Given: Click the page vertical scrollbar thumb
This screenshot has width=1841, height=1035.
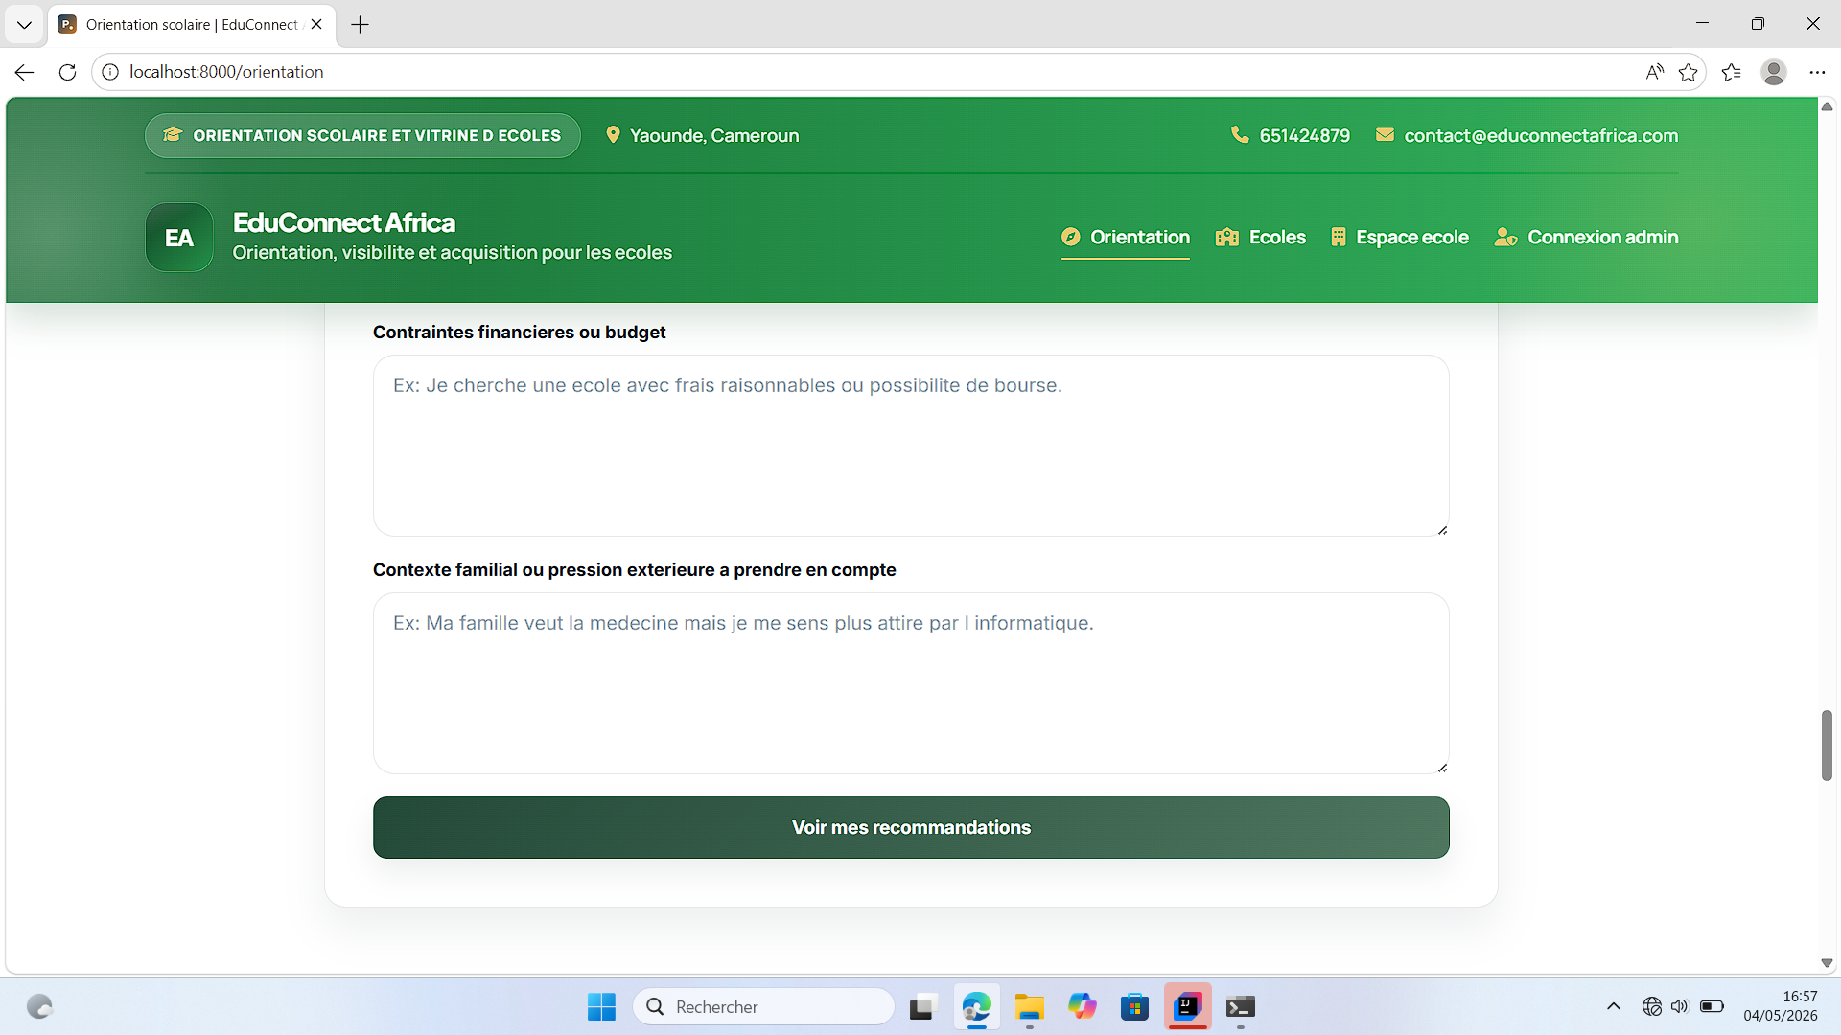Looking at the screenshot, I should (x=1827, y=746).
